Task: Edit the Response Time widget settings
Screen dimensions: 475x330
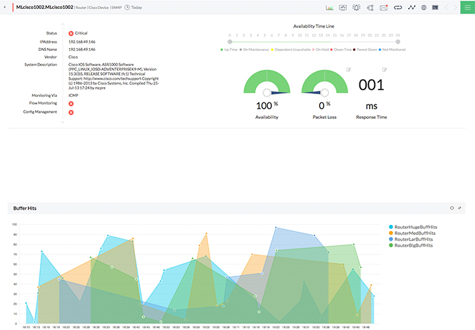Action: [x=384, y=69]
